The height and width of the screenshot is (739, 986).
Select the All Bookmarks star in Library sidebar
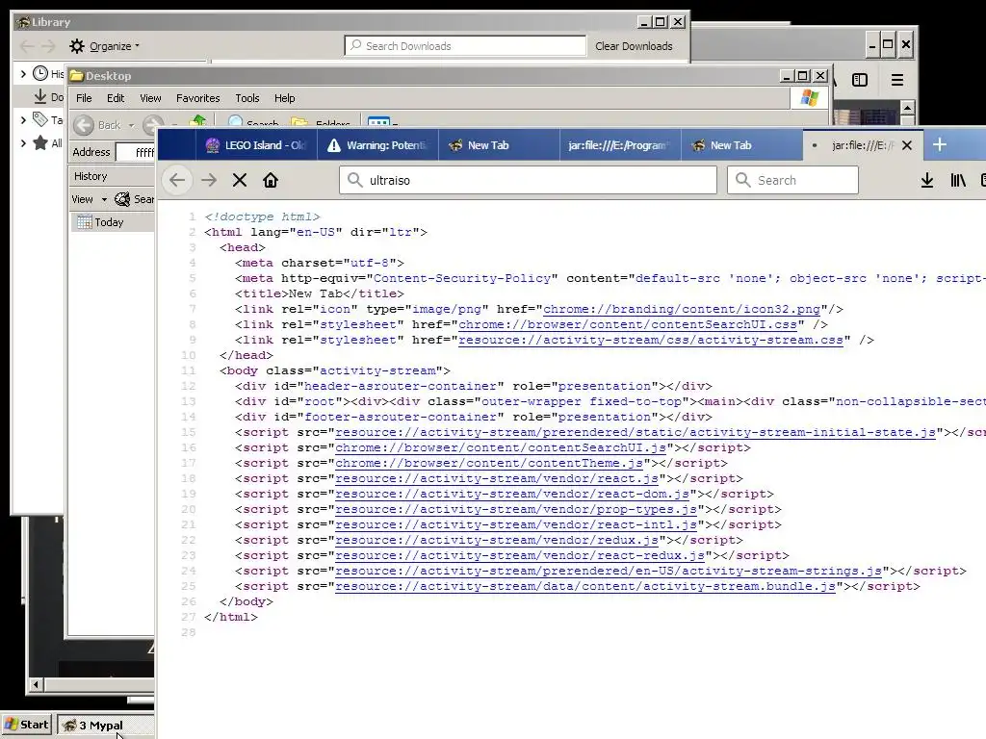[40, 142]
